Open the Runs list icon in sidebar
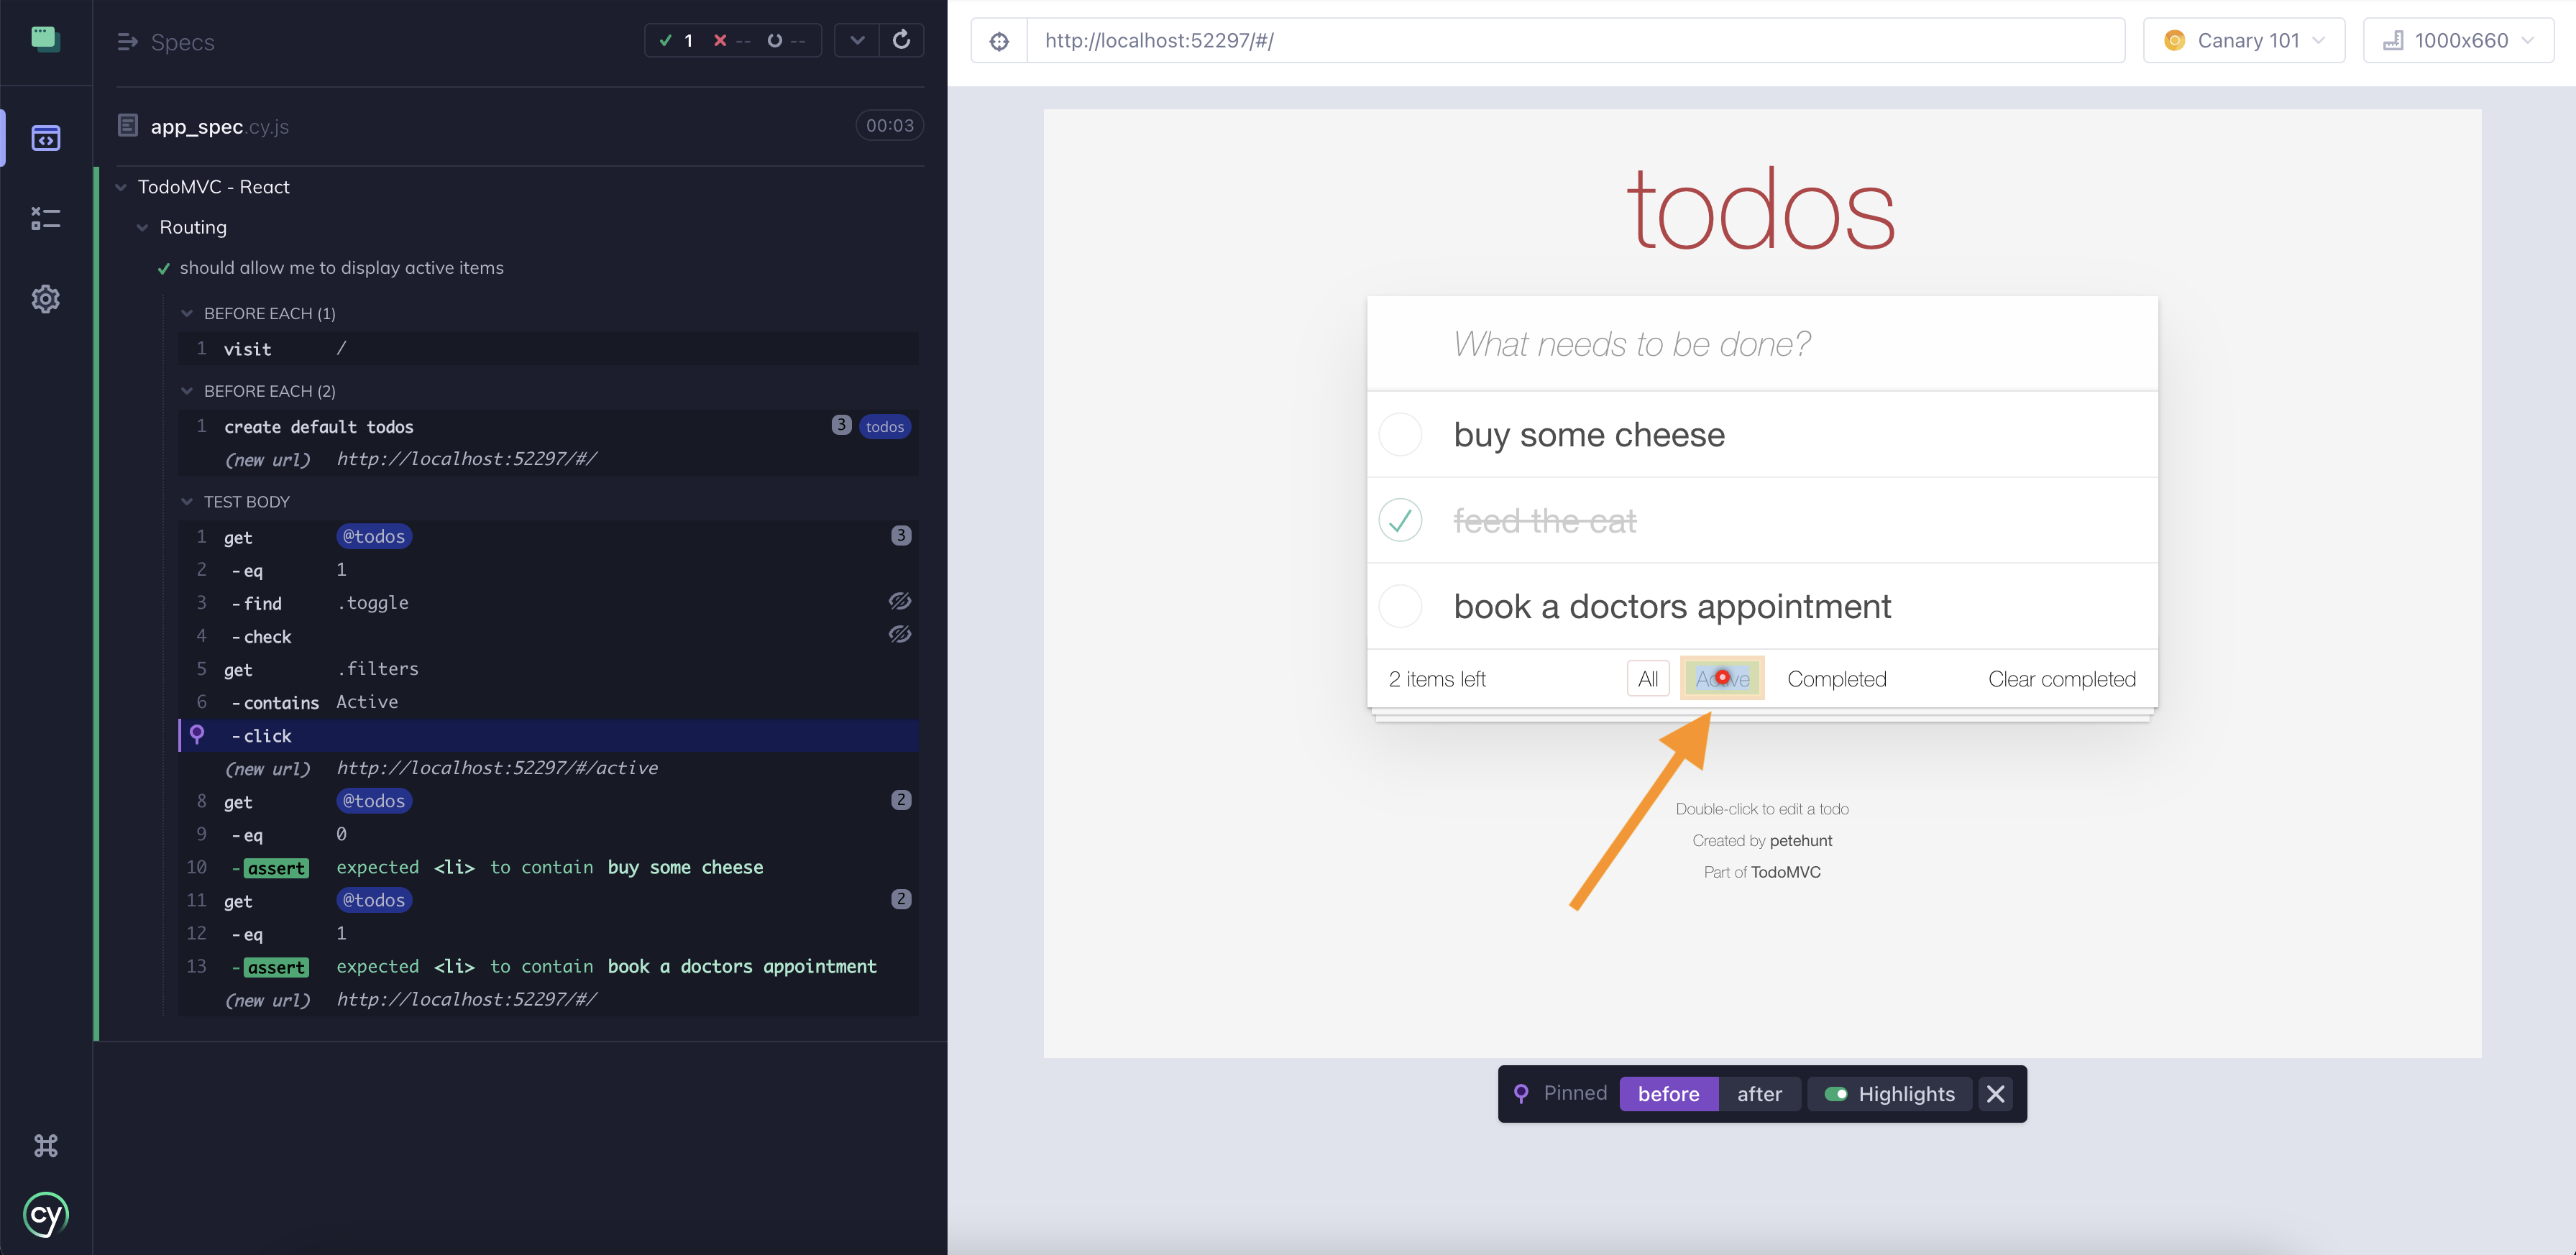This screenshot has width=2576, height=1255. pyautogui.click(x=45, y=218)
